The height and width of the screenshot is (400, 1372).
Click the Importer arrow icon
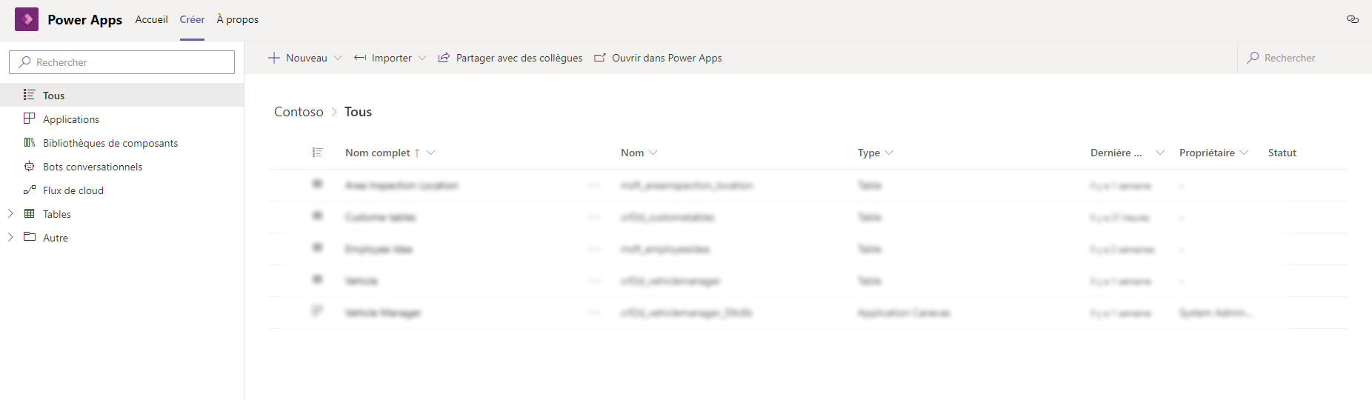click(360, 58)
